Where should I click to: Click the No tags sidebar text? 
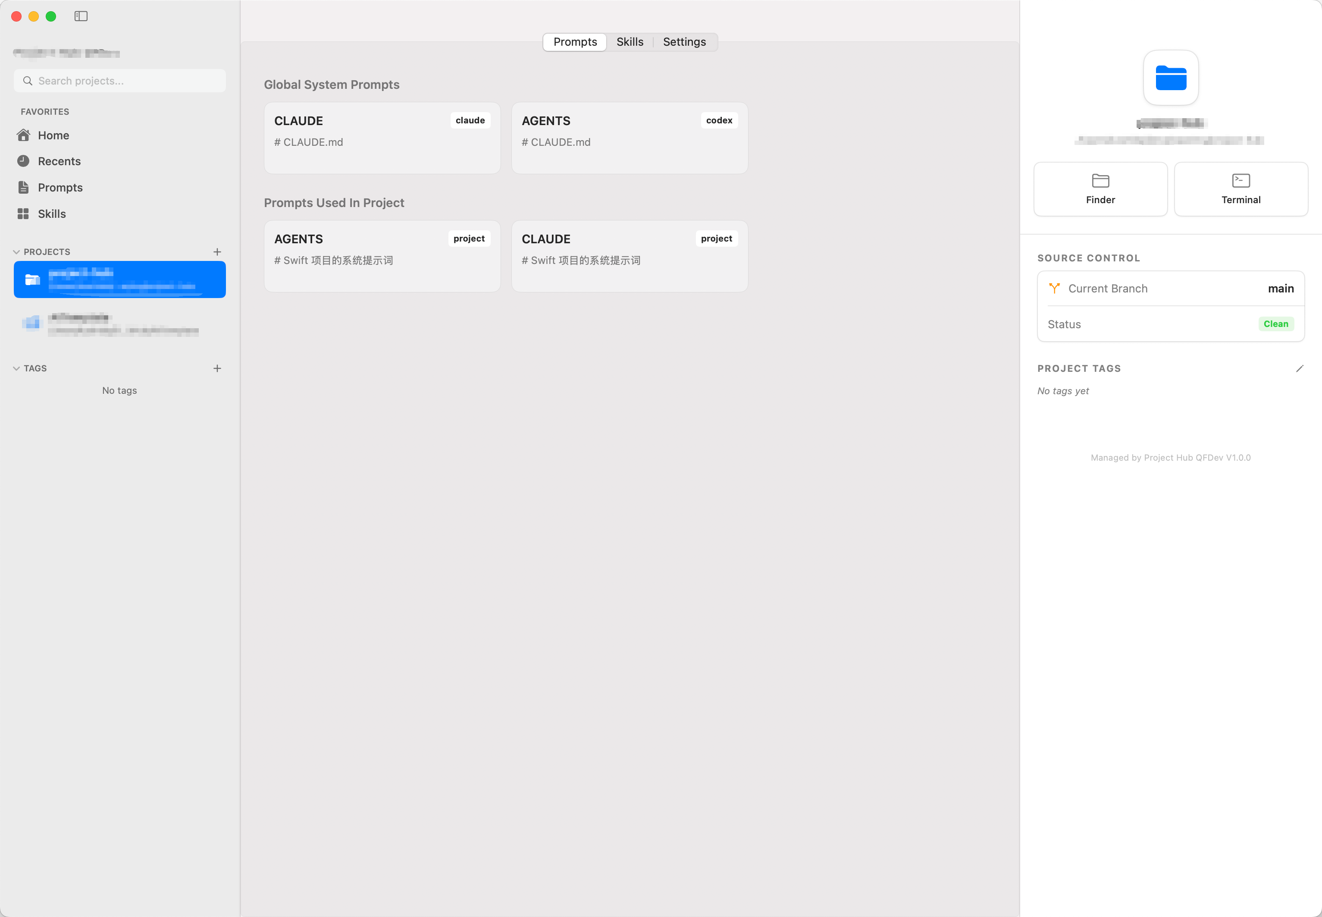click(119, 390)
